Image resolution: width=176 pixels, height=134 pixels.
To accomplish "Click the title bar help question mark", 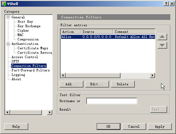I will [x=166, y=4].
